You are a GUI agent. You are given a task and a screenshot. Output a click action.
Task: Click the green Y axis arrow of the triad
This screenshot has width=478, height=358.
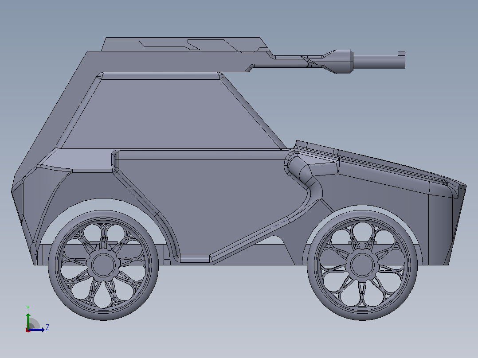pyautogui.click(x=28, y=320)
